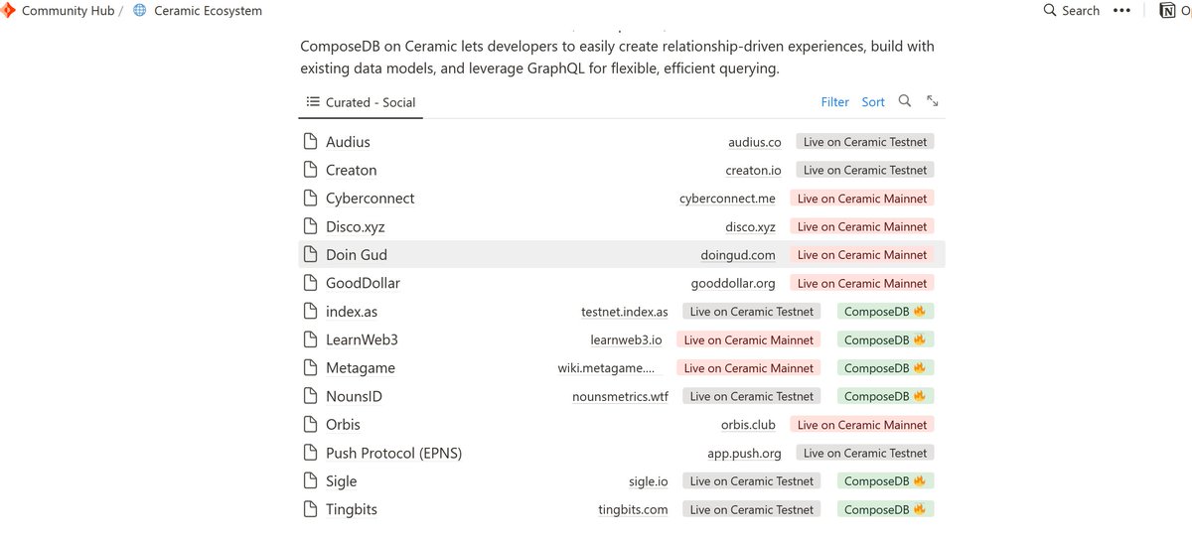Follow the creaton.io link
The image size is (1192, 540).
coord(754,170)
